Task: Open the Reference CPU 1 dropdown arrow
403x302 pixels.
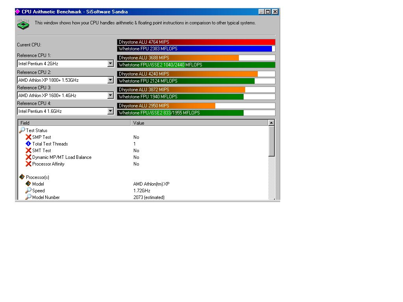Action: pyautogui.click(x=110, y=63)
